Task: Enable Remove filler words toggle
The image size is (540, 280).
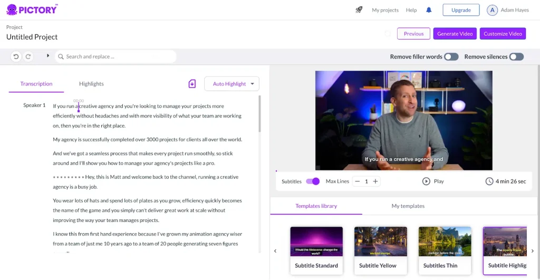Action: tap(451, 57)
